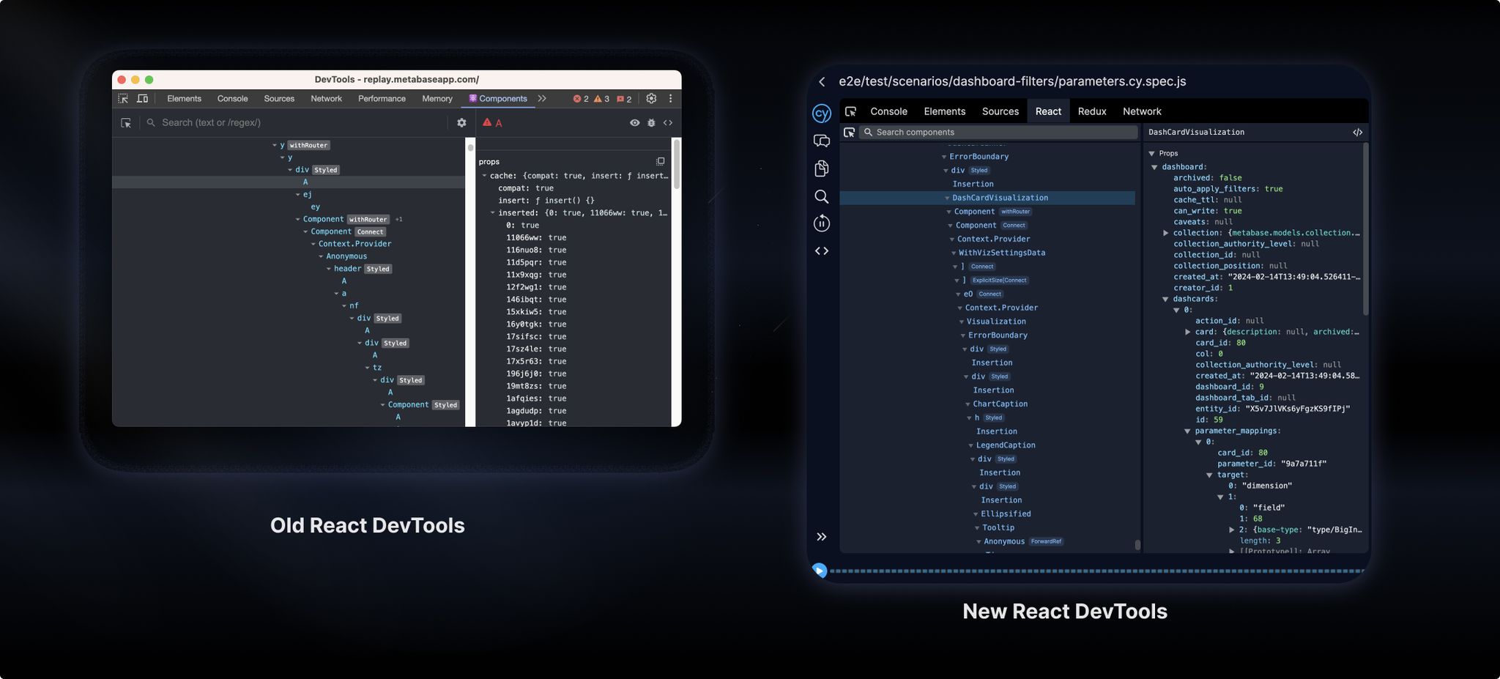
Task: Open the three-dot menu in old DevTools
Action: [x=670, y=98]
